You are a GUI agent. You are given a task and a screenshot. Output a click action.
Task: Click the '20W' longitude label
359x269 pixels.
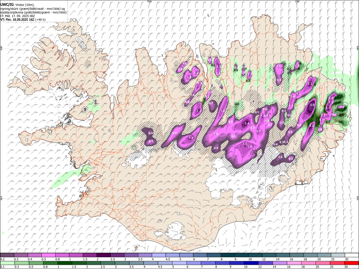(149, 1)
